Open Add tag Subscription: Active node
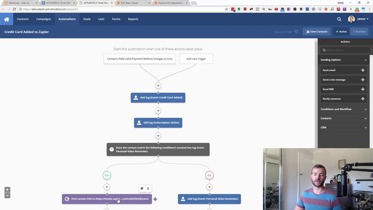The image size is (373, 210). point(158,123)
